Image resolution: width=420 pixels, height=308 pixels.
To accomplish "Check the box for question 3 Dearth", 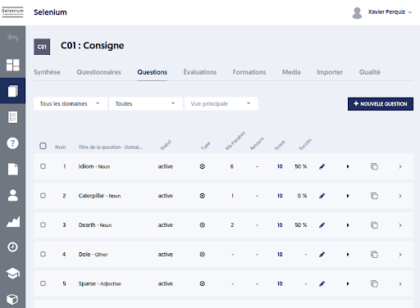I will [43, 224].
